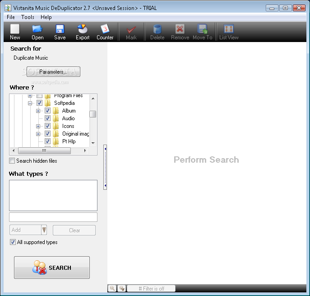Click the application icon in title bar
The width and height of the screenshot is (310, 296).
pyautogui.click(x=8, y=8)
